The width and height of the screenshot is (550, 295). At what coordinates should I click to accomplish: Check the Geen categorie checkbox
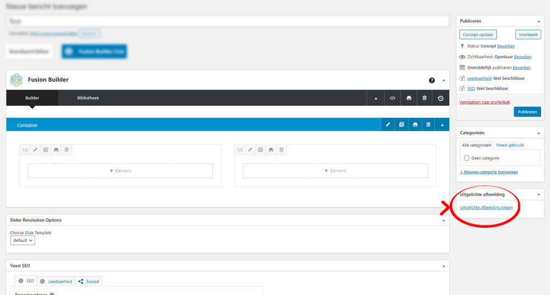pyautogui.click(x=466, y=158)
